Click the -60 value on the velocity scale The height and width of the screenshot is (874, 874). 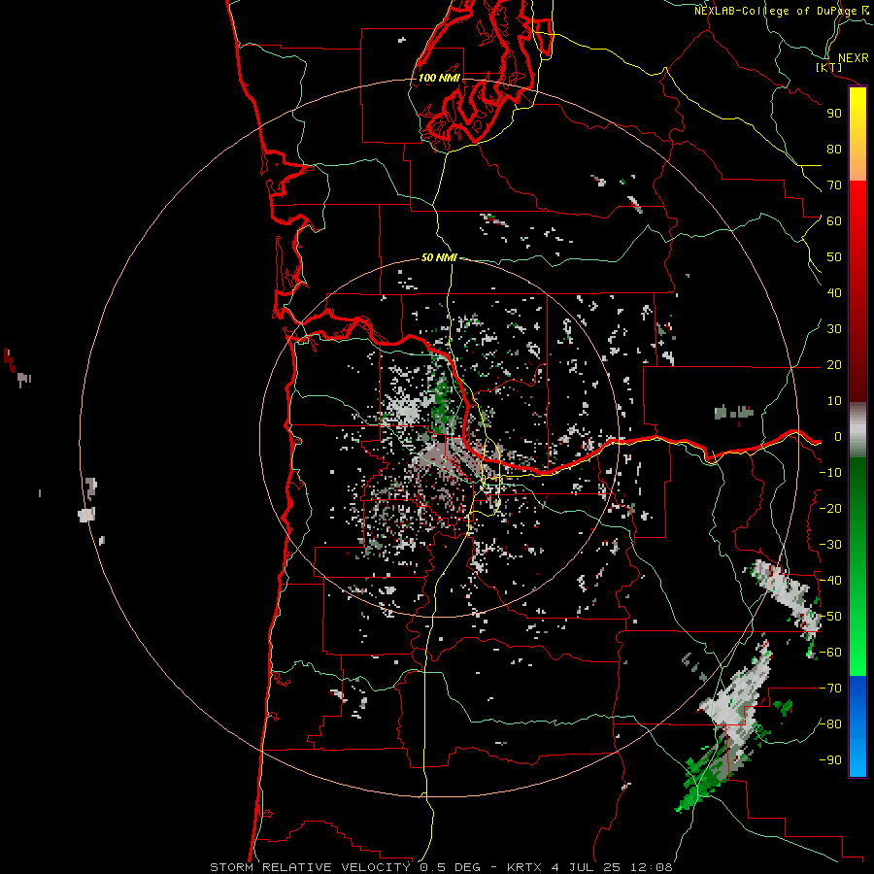pos(830,653)
